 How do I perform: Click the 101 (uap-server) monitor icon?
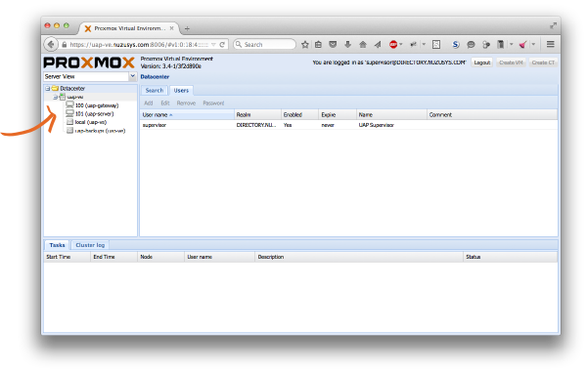point(69,113)
